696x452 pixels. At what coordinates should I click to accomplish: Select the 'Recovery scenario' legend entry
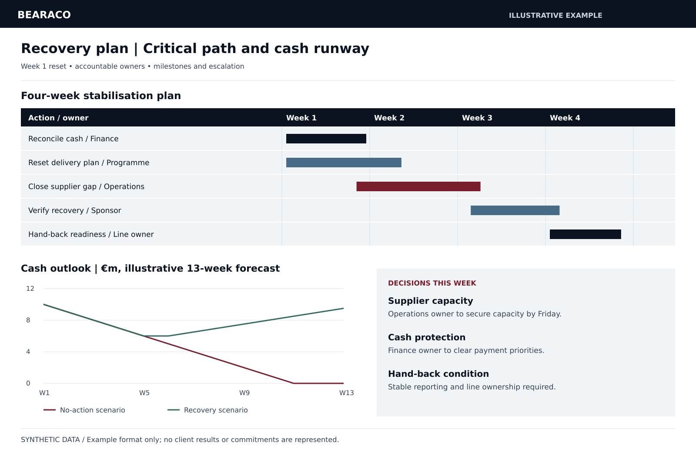[208, 410]
